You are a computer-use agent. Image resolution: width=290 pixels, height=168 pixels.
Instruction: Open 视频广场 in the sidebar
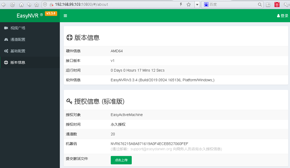point(30,28)
